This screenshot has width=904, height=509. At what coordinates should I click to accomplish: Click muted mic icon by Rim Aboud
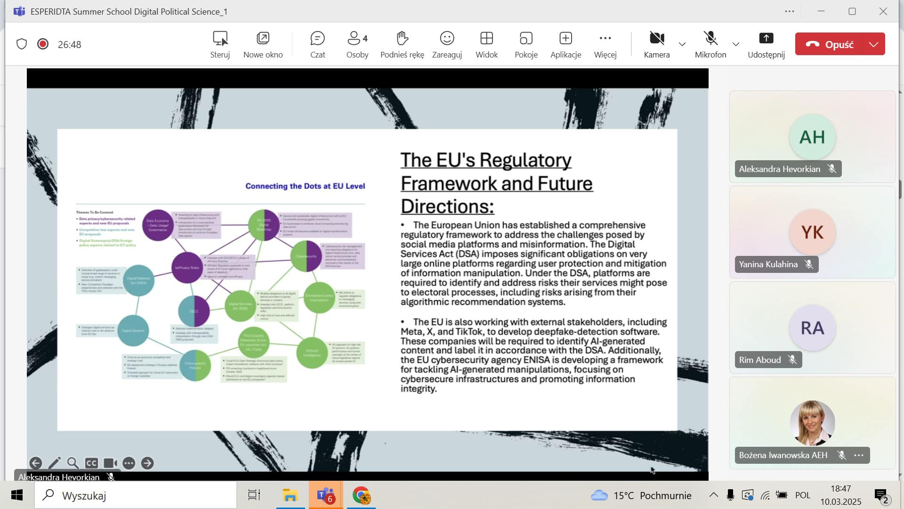point(792,360)
